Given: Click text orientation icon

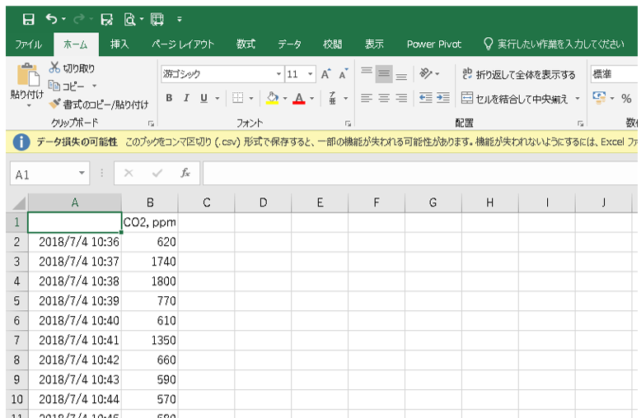Looking at the screenshot, I should [426, 73].
